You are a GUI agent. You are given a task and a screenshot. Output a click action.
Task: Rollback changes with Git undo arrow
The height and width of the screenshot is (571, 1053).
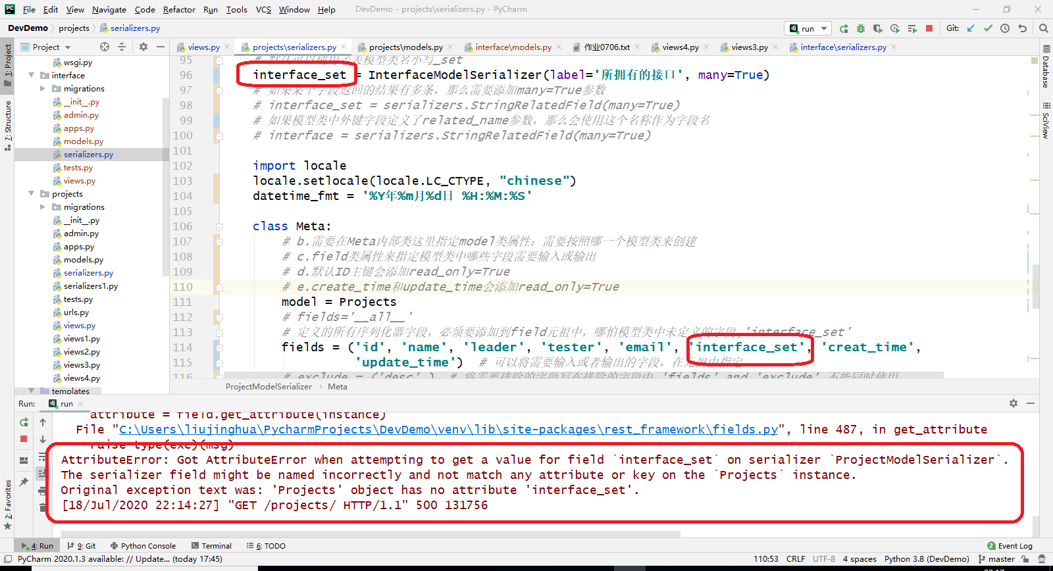(x=1022, y=28)
